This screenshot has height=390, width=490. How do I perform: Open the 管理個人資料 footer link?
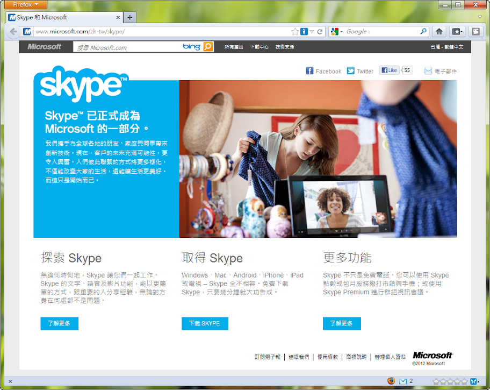[390, 357]
